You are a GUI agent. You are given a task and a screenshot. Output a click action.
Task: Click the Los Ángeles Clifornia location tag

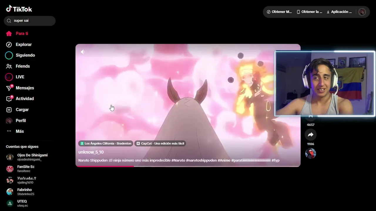point(105,143)
